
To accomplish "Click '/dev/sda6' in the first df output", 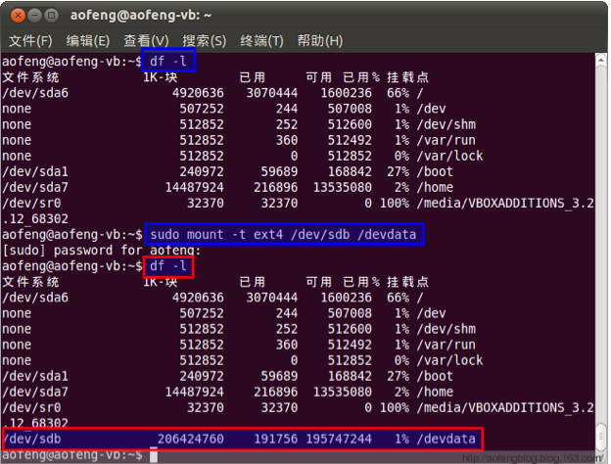I will click(x=35, y=93).
